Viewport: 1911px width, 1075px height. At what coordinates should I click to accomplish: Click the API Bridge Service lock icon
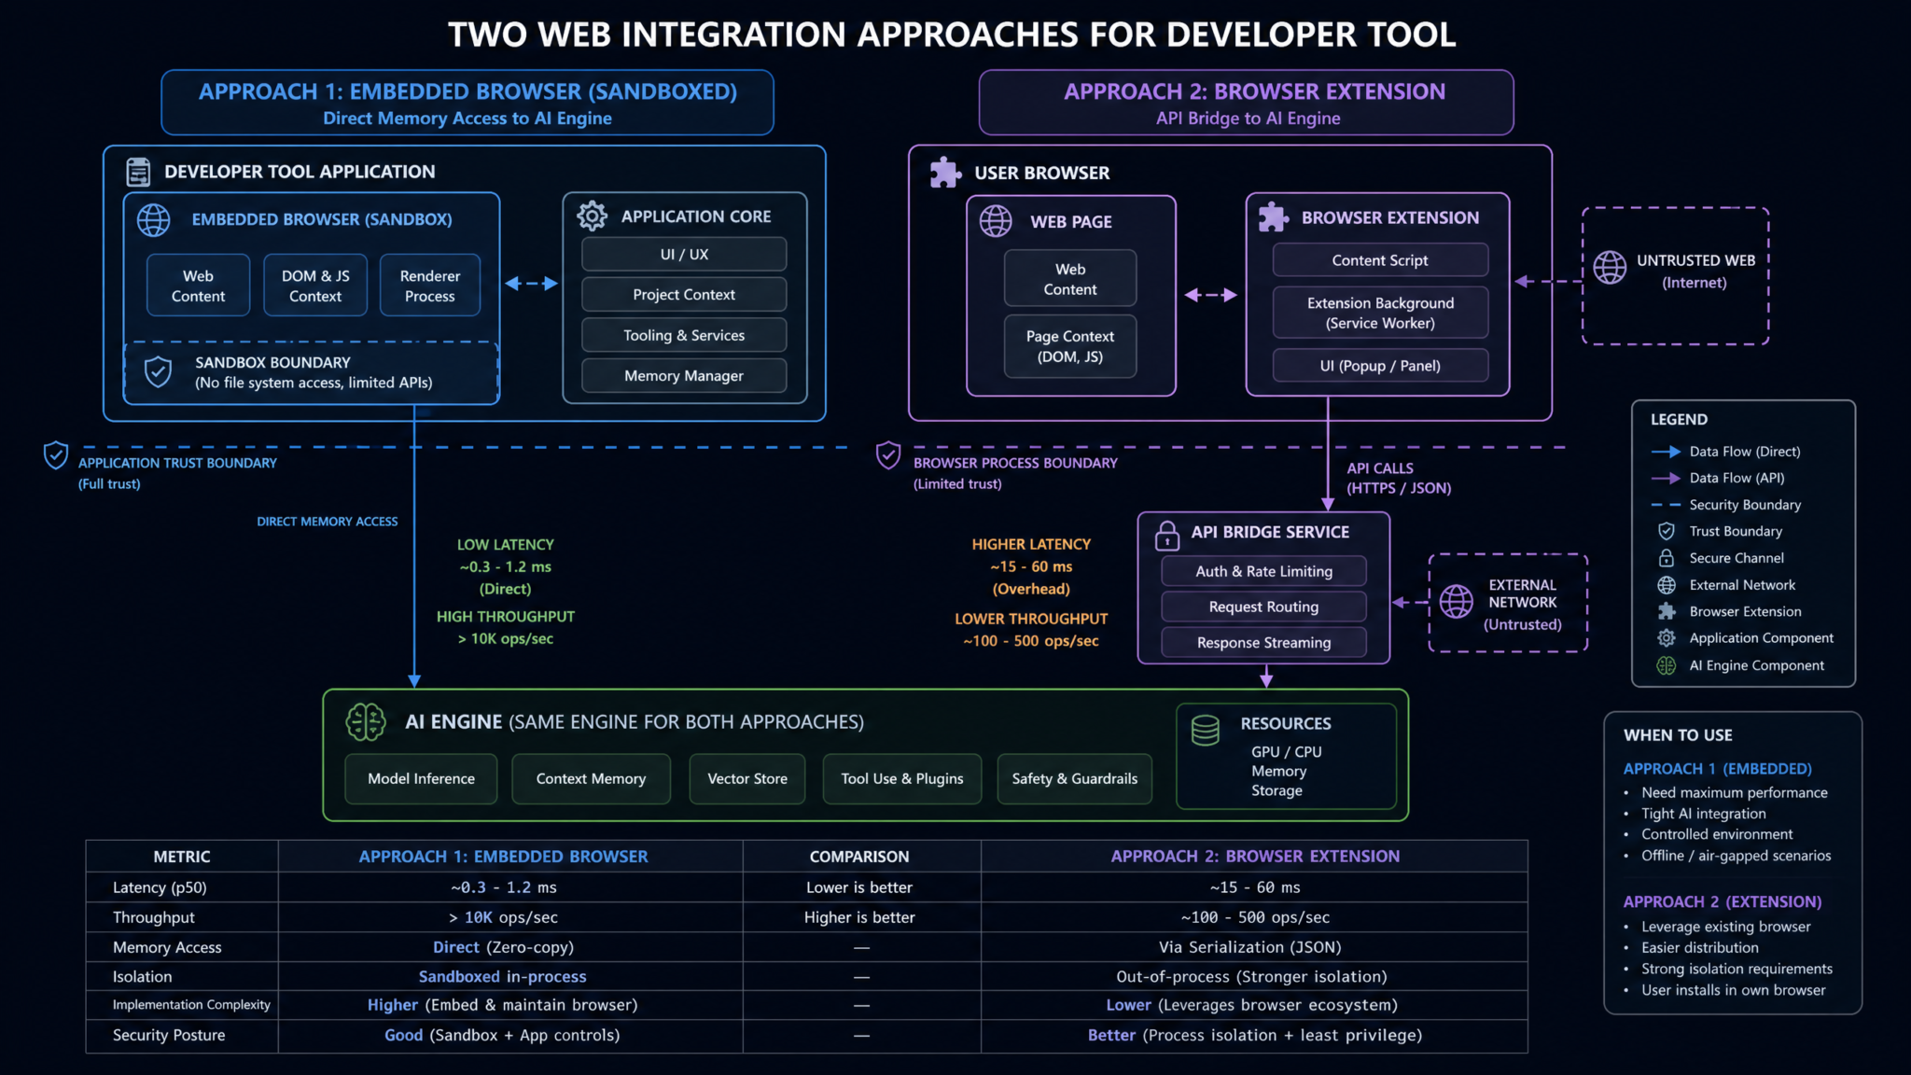[x=1167, y=535]
